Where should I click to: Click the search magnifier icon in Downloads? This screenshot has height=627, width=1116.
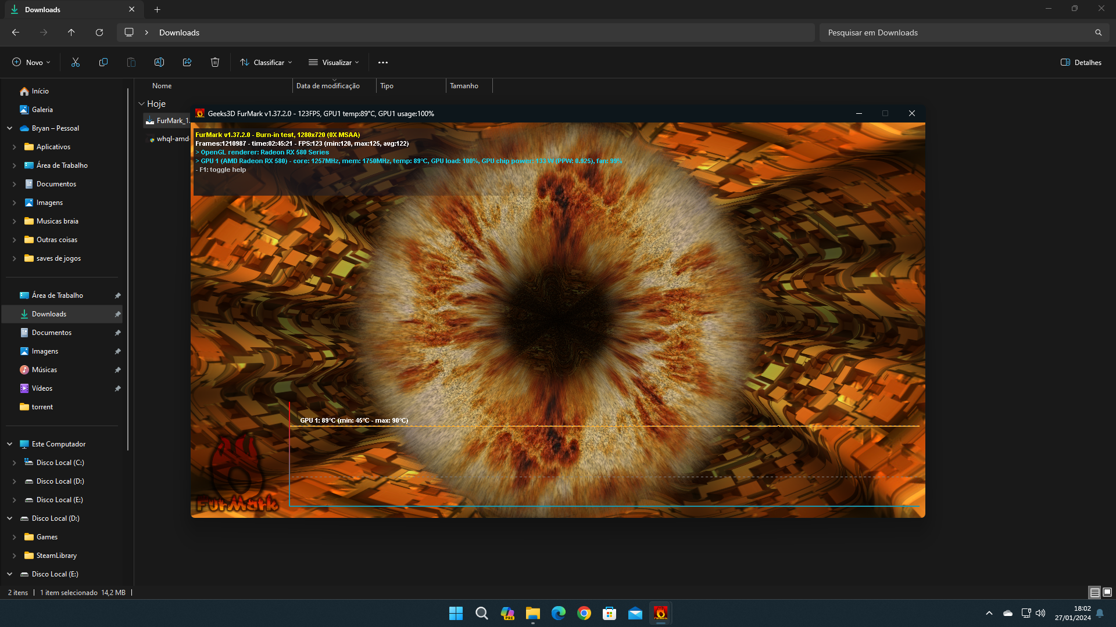(x=1099, y=33)
